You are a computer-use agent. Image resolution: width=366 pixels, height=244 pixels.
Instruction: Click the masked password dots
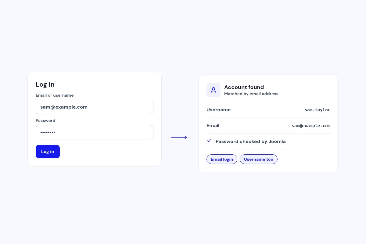tap(48, 132)
